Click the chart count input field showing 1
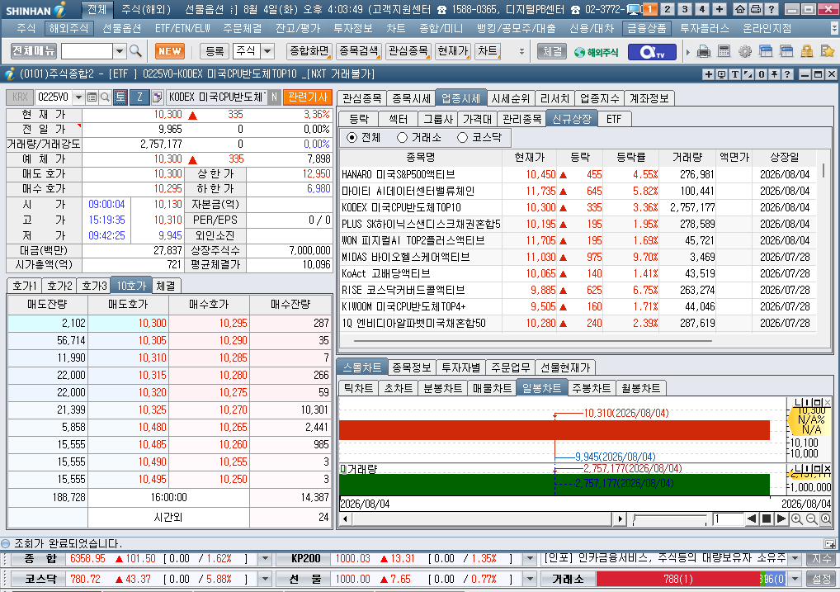This screenshot has width=840, height=592. [727, 519]
